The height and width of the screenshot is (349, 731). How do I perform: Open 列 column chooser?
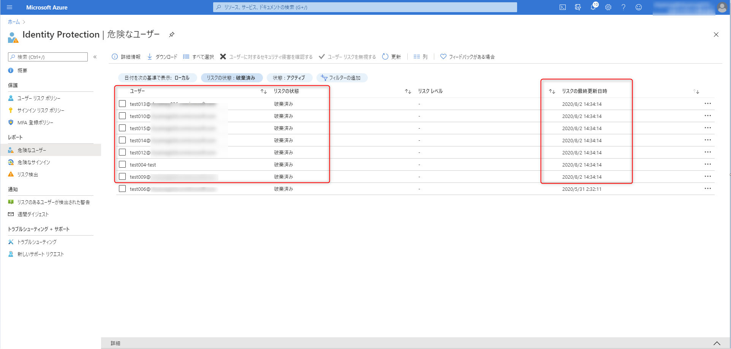(421, 57)
